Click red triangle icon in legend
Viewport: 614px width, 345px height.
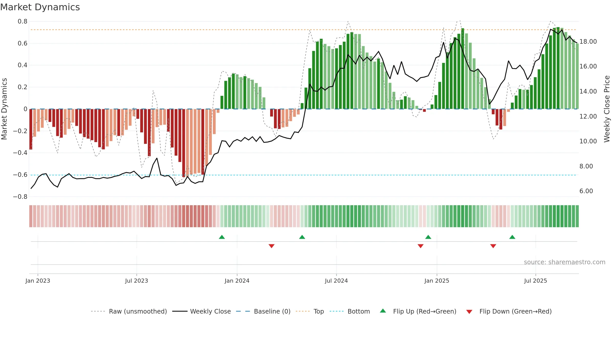[x=469, y=312]
